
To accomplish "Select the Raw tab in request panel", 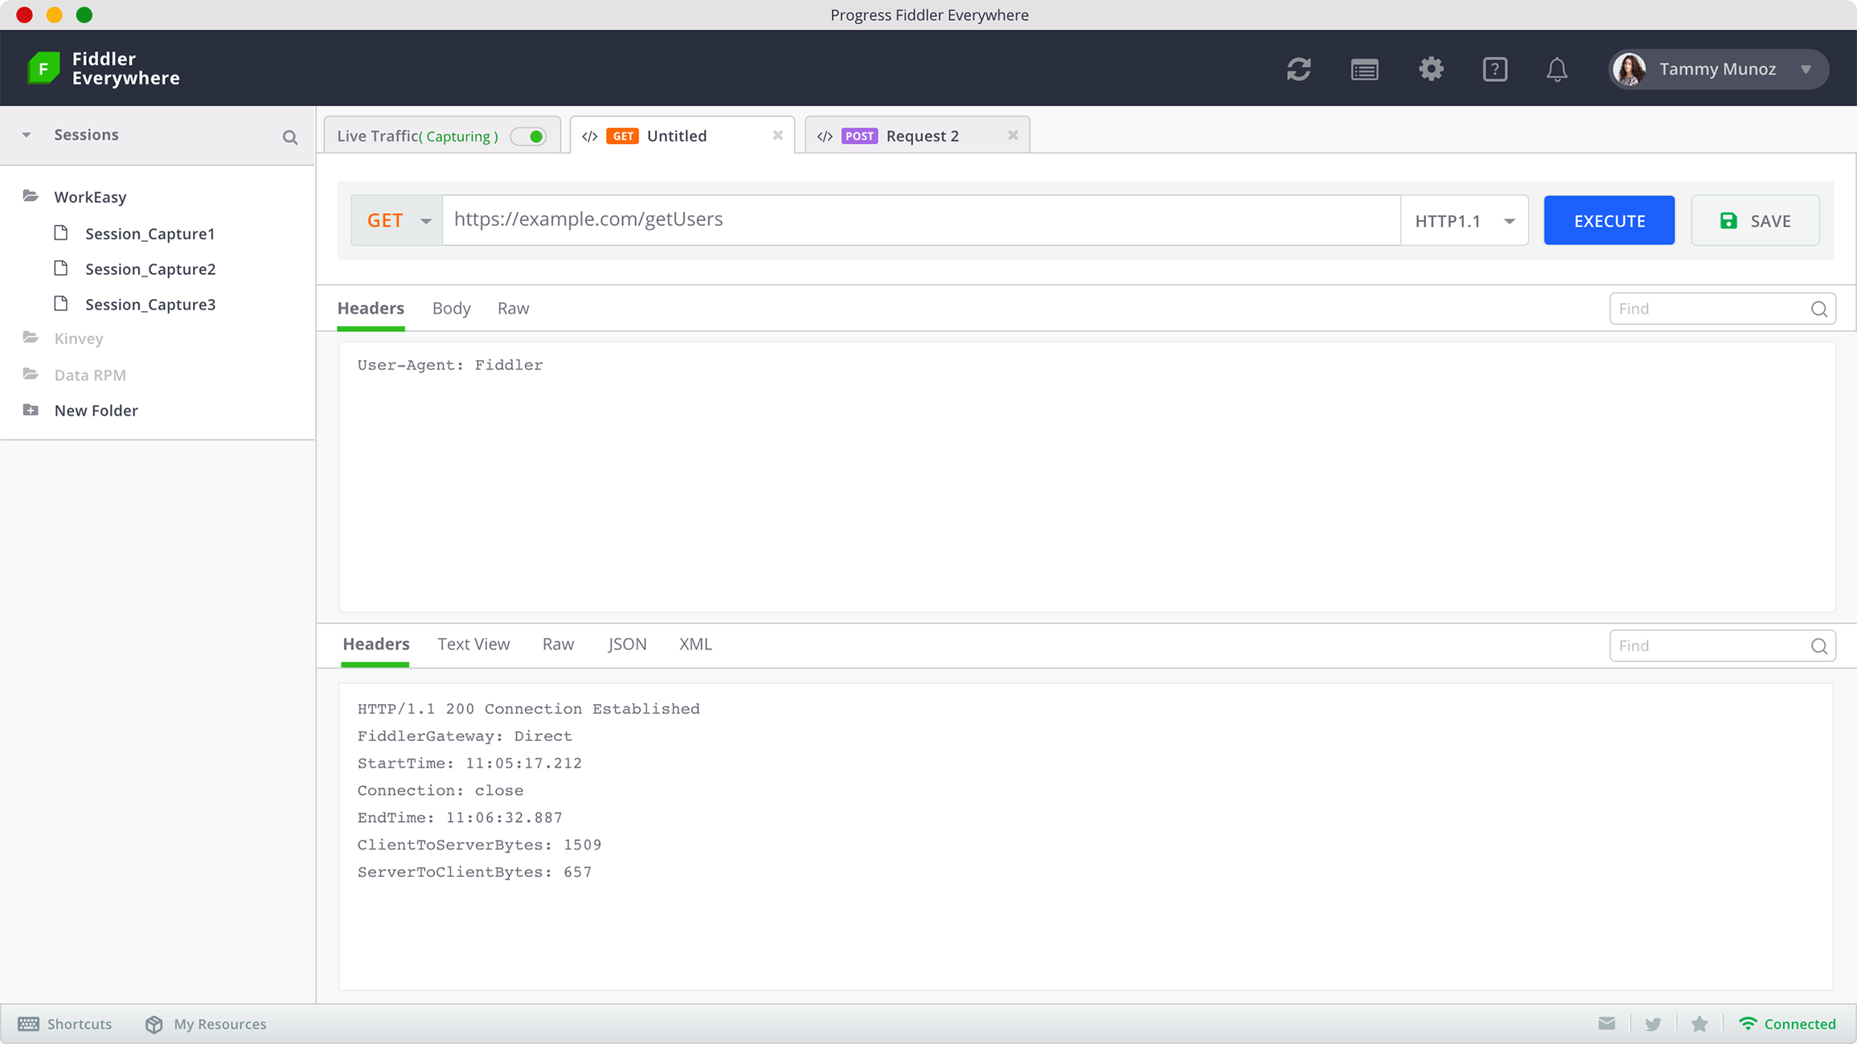I will click(x=513, y=307).
